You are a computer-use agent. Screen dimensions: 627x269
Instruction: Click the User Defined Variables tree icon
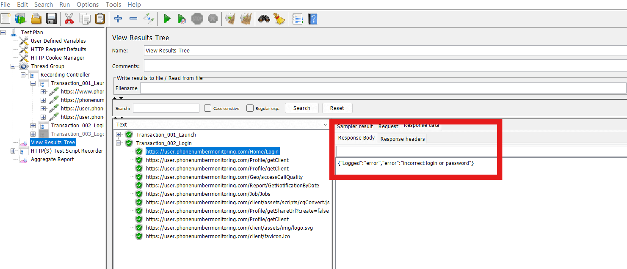(24, 41)
